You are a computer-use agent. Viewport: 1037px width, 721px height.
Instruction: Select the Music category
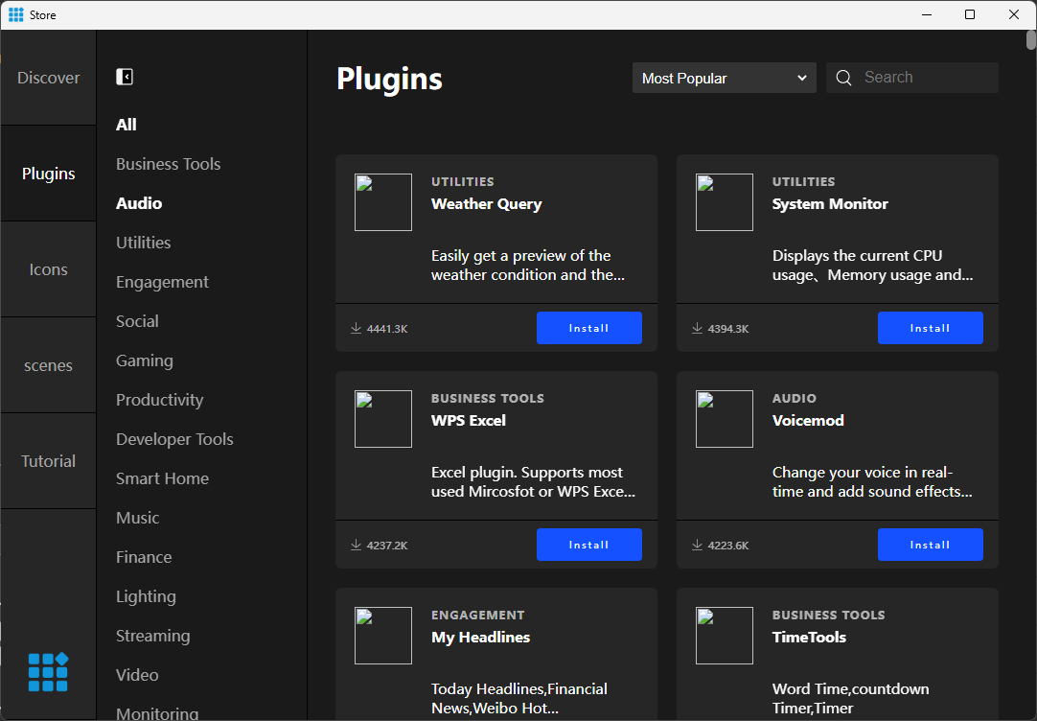[138, 518]
